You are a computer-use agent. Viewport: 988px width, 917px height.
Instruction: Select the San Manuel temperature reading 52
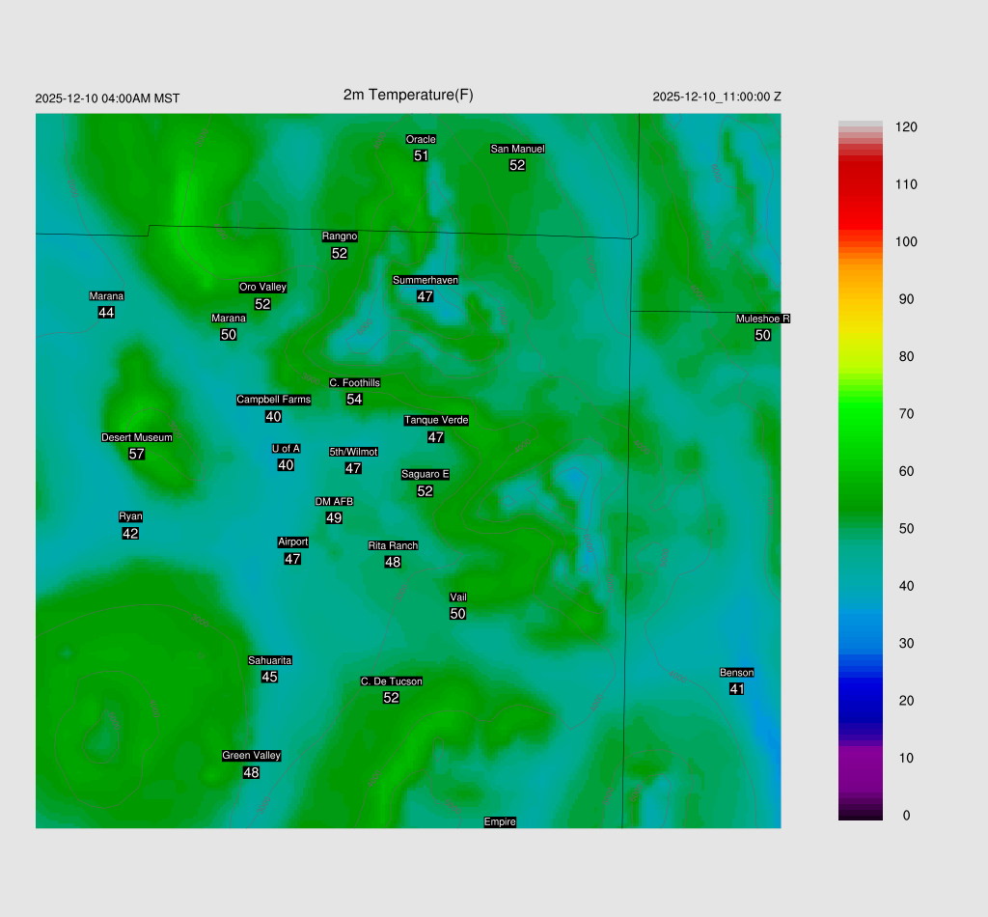click(x=517, y=165)
